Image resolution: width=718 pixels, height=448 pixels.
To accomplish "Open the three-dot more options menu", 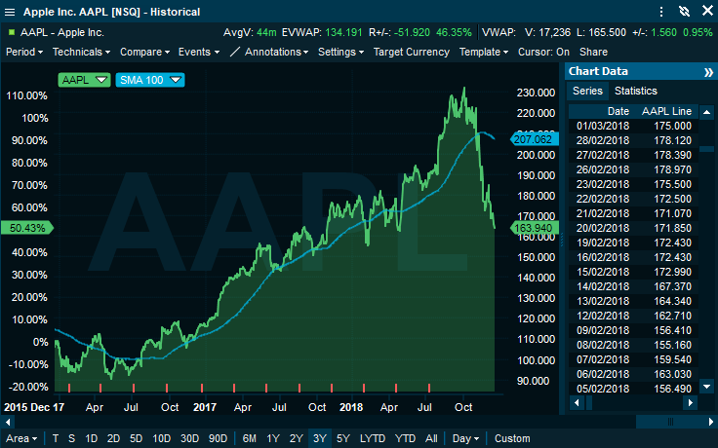I will (x=662, y=13).
